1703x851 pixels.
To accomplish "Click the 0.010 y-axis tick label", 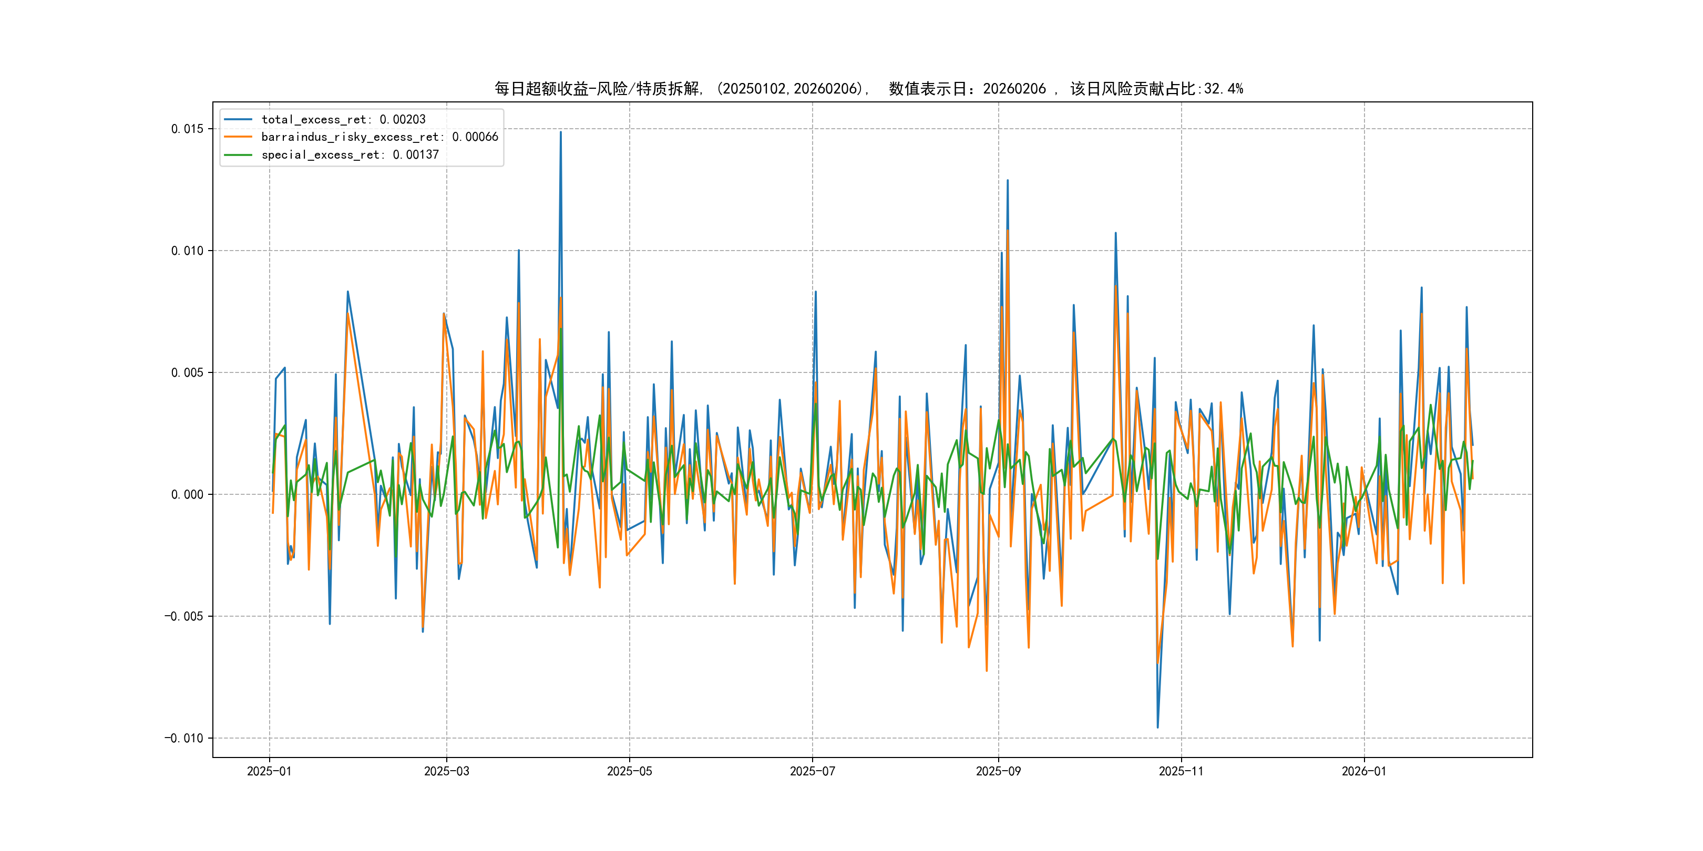I will point(187,251).
